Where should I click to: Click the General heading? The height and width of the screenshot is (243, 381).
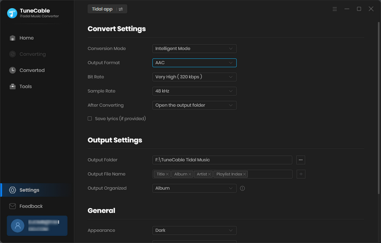[101, 211]
